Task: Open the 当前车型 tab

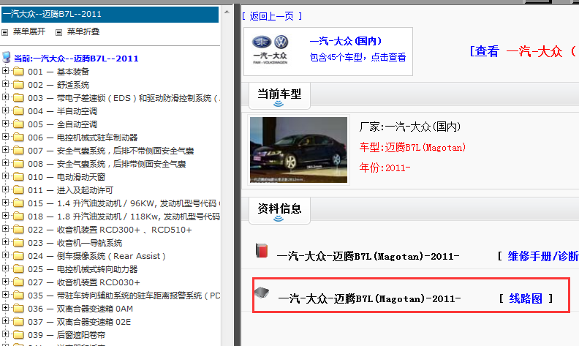Action: tap(279, 96)
